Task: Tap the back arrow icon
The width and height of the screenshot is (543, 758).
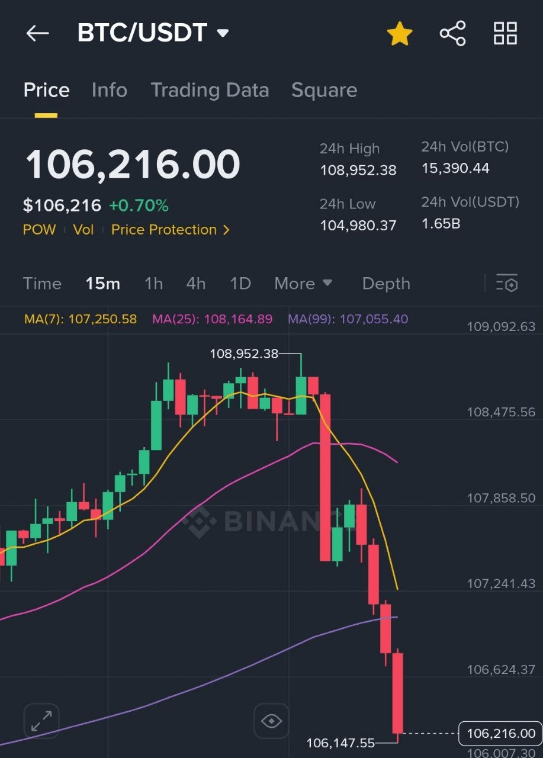Action: pos(37,33)
